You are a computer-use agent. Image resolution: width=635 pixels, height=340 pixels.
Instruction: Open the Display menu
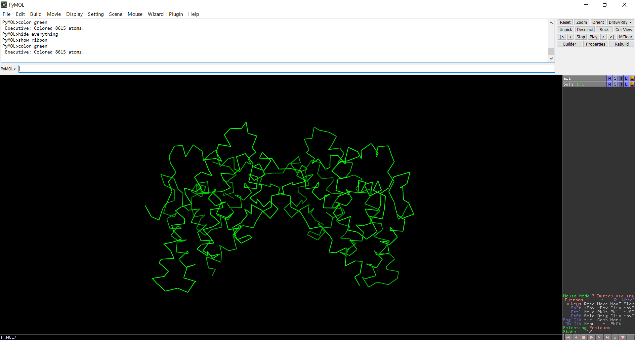click(74, 14)
